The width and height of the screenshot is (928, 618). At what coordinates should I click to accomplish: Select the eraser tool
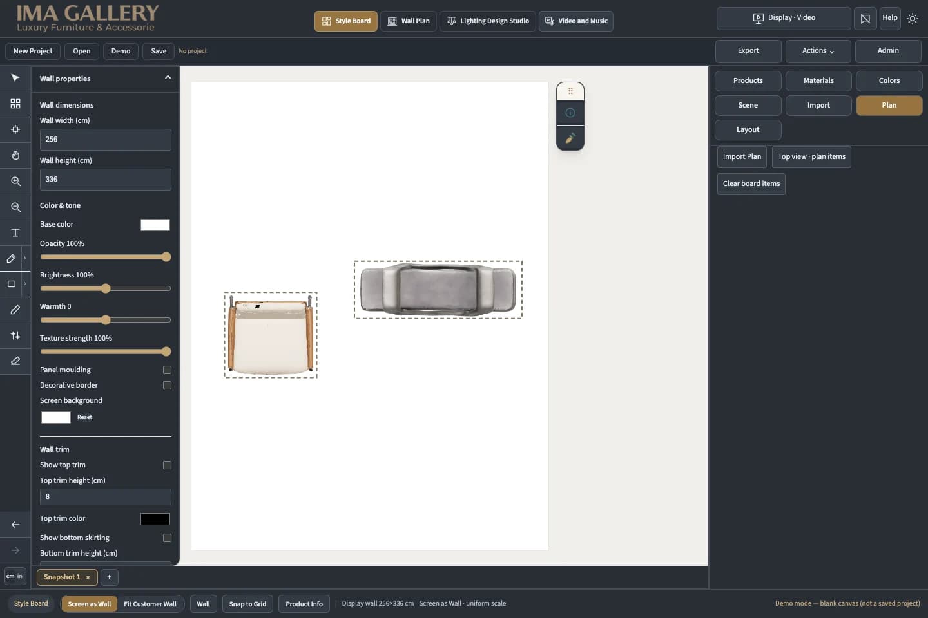tap(15, 361)
